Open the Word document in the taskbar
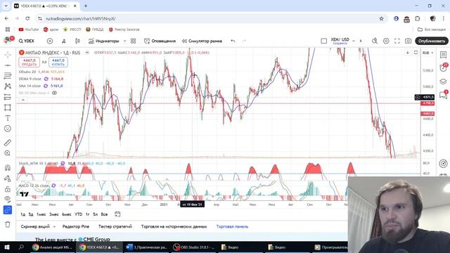The width and height of the screenshot is (450, 253). 147,247
